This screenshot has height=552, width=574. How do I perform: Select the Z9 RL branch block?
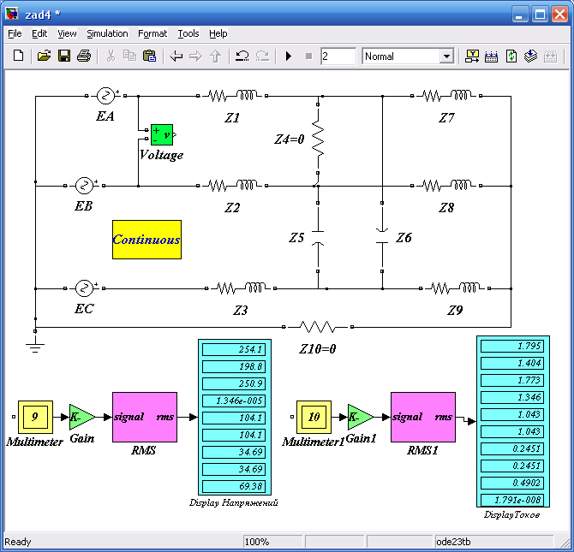click(x=455, y=288)
